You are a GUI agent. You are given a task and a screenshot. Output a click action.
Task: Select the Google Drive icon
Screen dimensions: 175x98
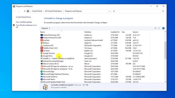pyautogui.click(x=42, y=56)
